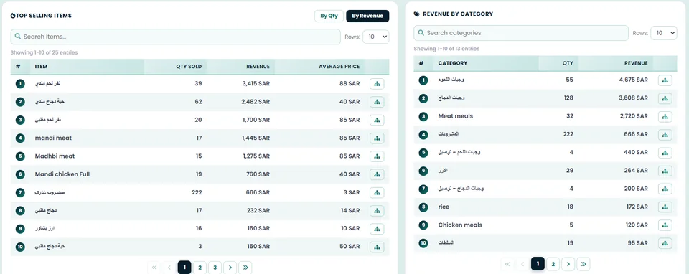This screenshot has height=274, width=689.
Task: Open chart icon in item row with 222 sold
Action: [x=377, y=193]
